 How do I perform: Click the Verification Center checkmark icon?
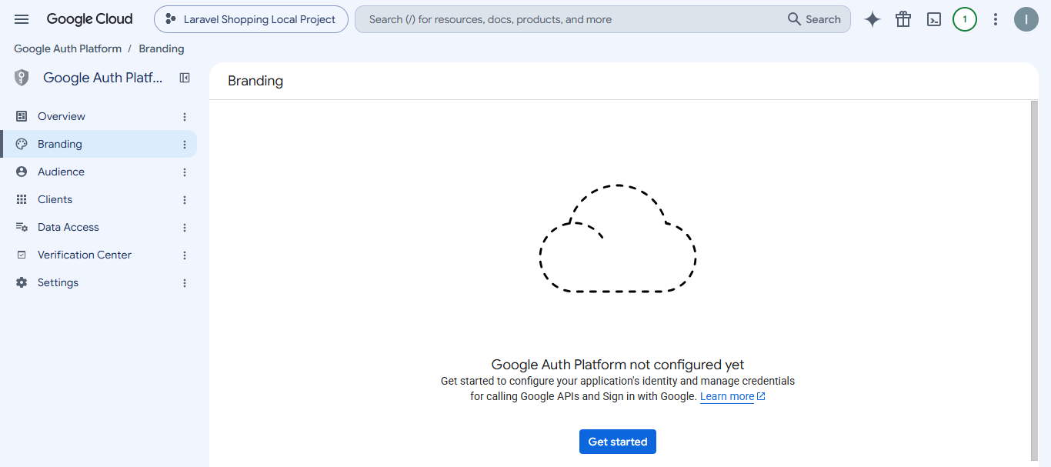click(22, 255)
